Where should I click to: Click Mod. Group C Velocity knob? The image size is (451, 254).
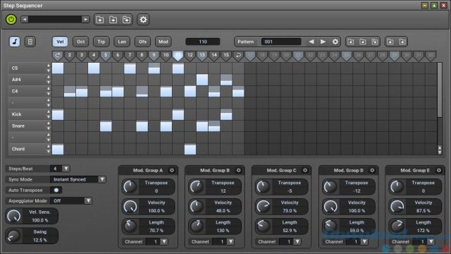coord(264,207)
